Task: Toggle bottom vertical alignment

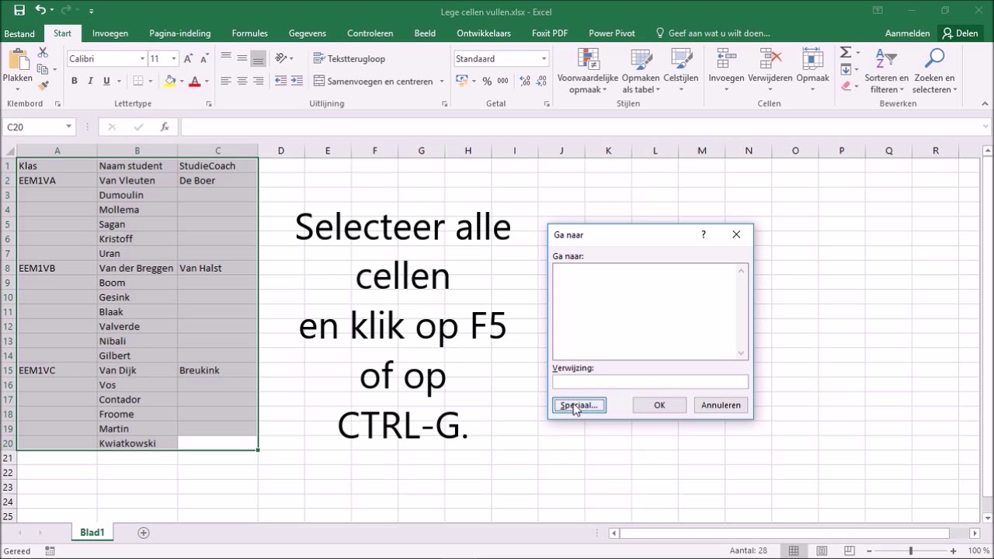Action: 259,58
